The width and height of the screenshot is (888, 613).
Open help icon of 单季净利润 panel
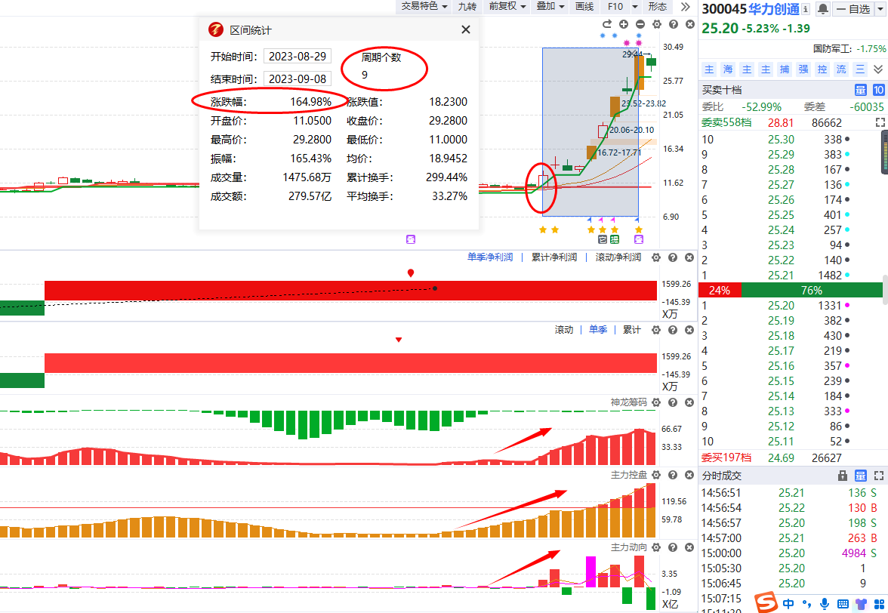[x=673, y=257]
